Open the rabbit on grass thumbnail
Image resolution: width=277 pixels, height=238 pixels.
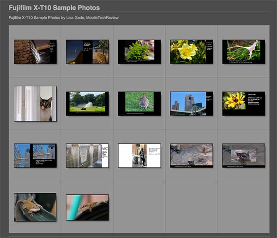tap(139, 104)
